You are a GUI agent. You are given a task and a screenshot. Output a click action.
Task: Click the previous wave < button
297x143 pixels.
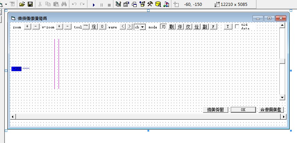123,26
